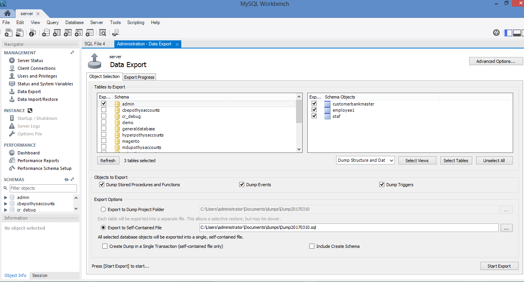Image resolution: width=524 pixels, height=282 pixels.
Task: Browse for self-contained file path button
Action: point(506,228)
